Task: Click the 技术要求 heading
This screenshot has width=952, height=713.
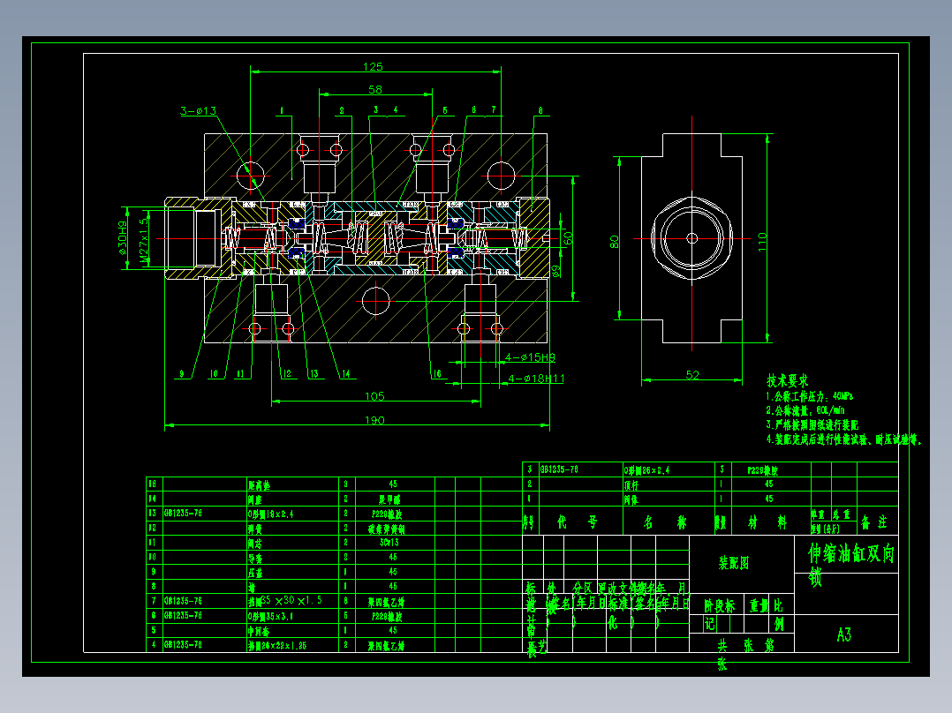Action: click(x=788, y=381)
